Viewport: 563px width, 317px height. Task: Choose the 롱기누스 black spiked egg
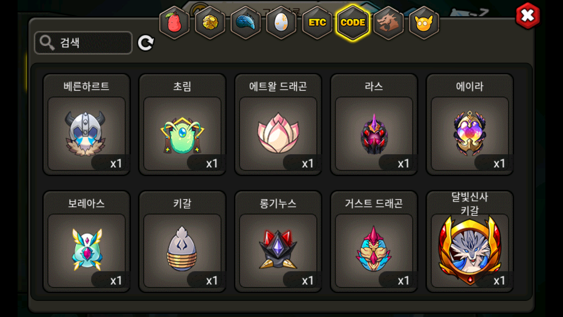278,241
